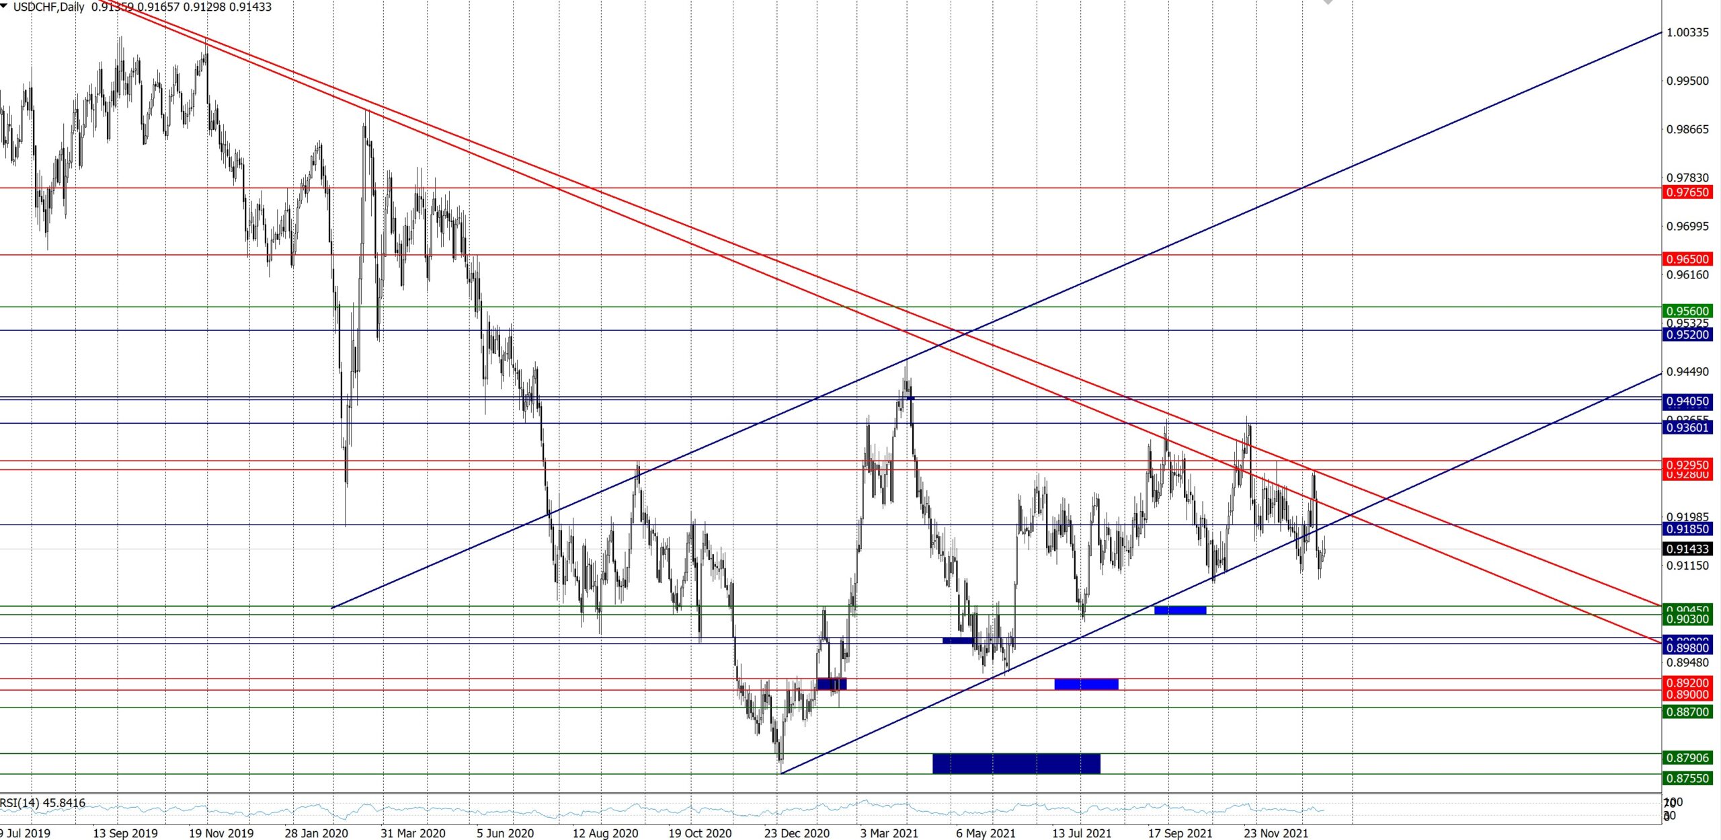Click the blue 0.91850 price level label
Screen dimensions: 1721x840
click(x=1687, y=529)
